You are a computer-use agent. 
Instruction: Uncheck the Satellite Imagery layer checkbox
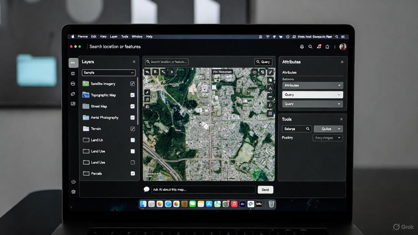click(132, 84)
